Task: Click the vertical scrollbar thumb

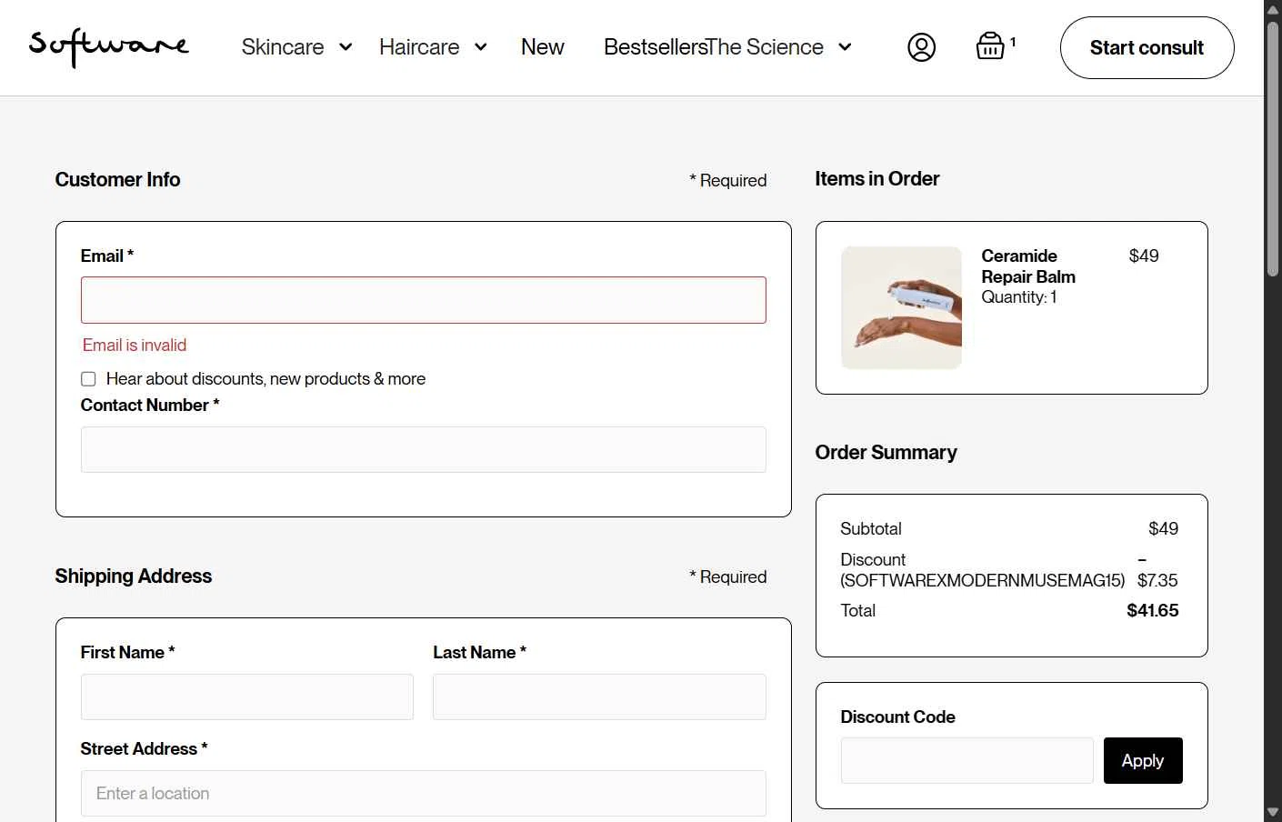Action: coord(1273,148)
